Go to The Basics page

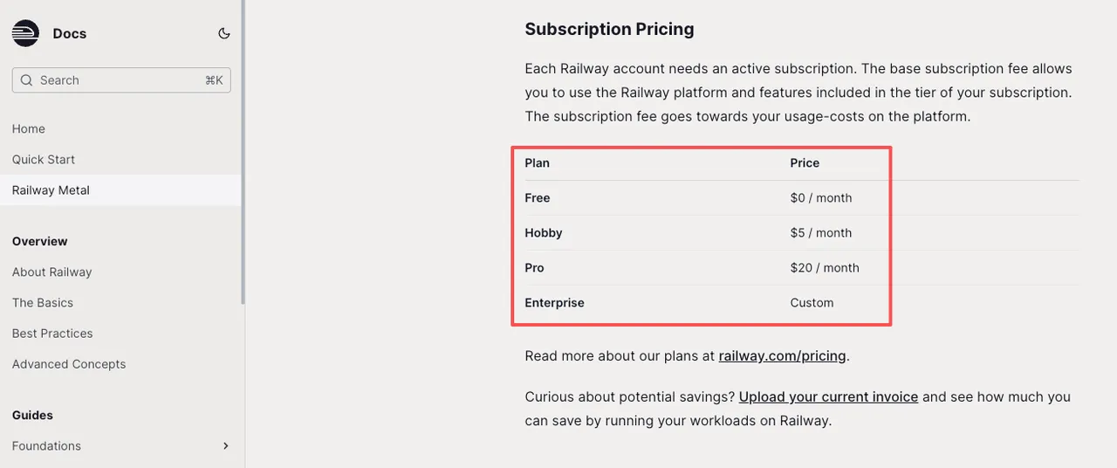coord(43,302)
